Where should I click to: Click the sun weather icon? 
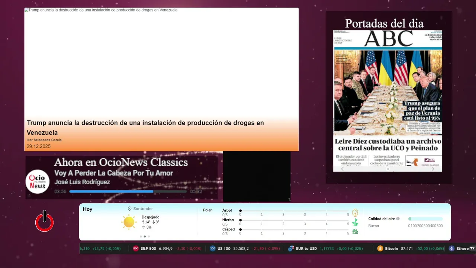point(129,222)
